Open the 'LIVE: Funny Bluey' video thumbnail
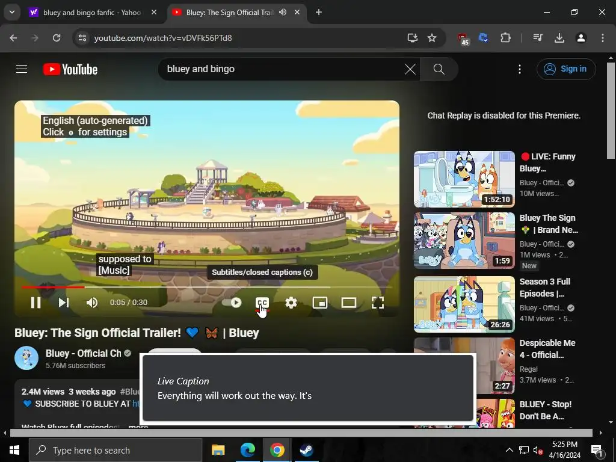Image resolution: width=616 pixels, height=462 pixels. [464, 179]
